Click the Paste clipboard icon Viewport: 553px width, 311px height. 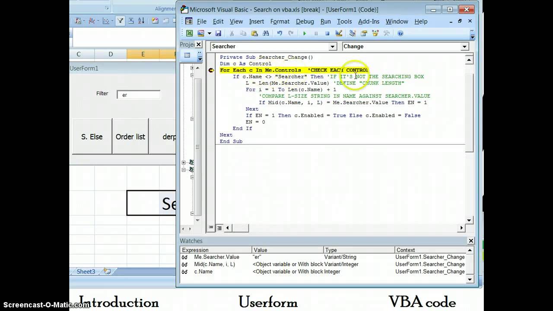tap(254, 33)
